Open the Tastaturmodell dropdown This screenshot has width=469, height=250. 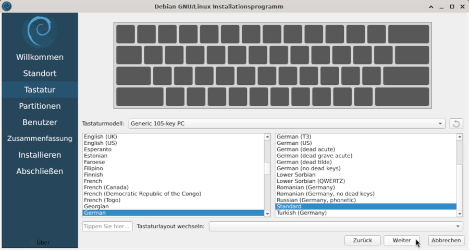[x=287, y=123]
